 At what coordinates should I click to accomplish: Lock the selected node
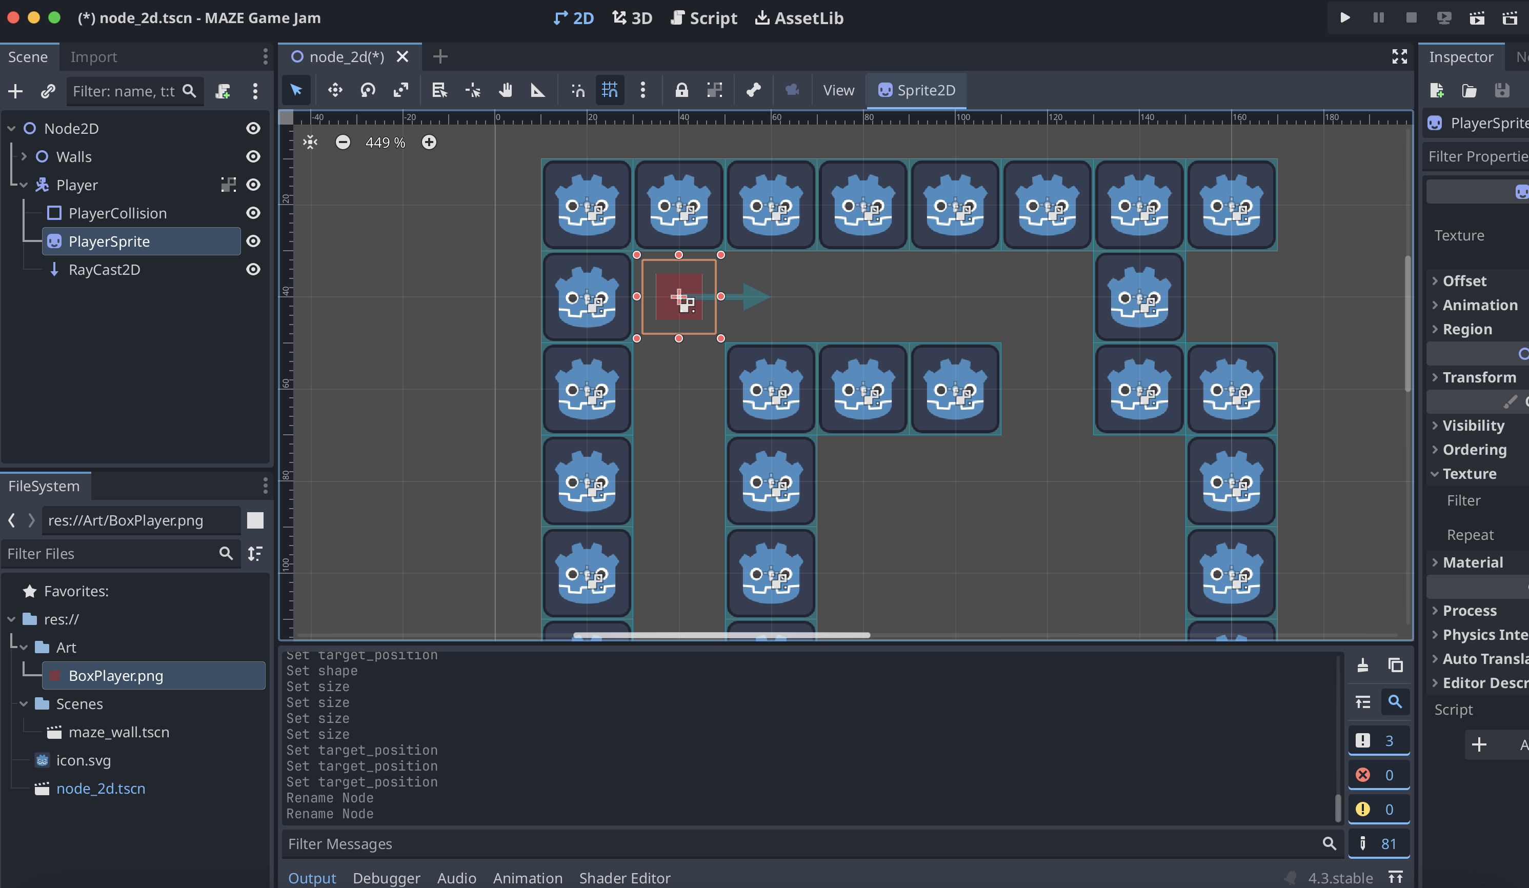[681, 90]
